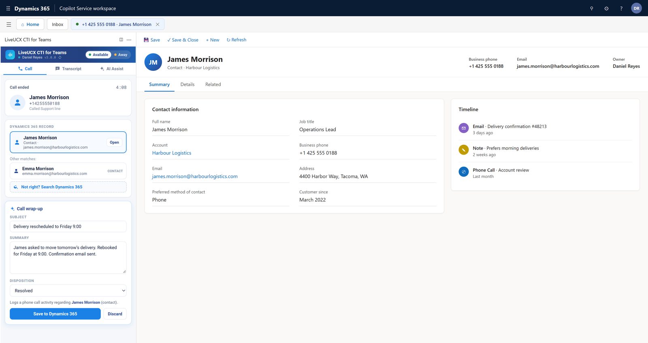Open the Phone Call timeline entry icon
Screen dimensions: 648x343
[x=464, y=171]
